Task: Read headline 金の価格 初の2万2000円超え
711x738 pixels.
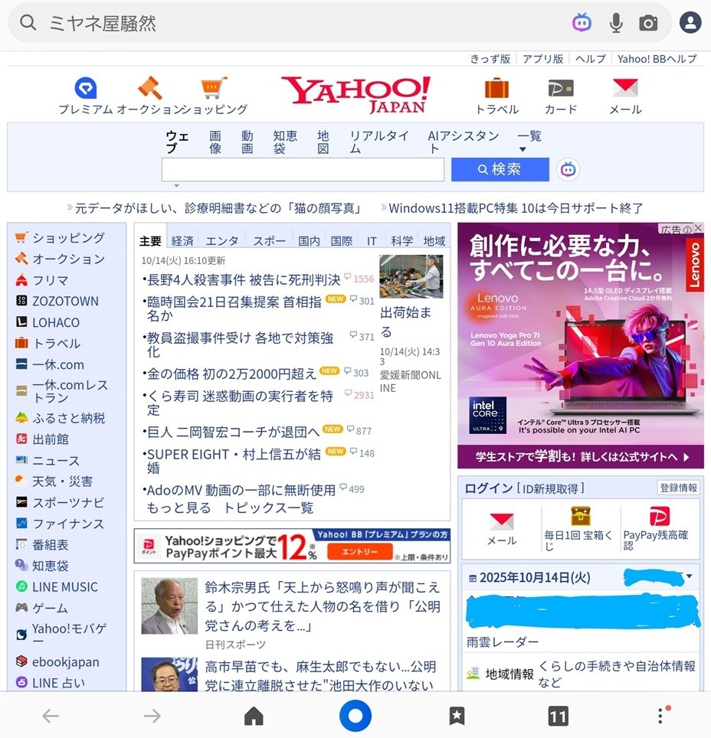Action: click(231, 374)
